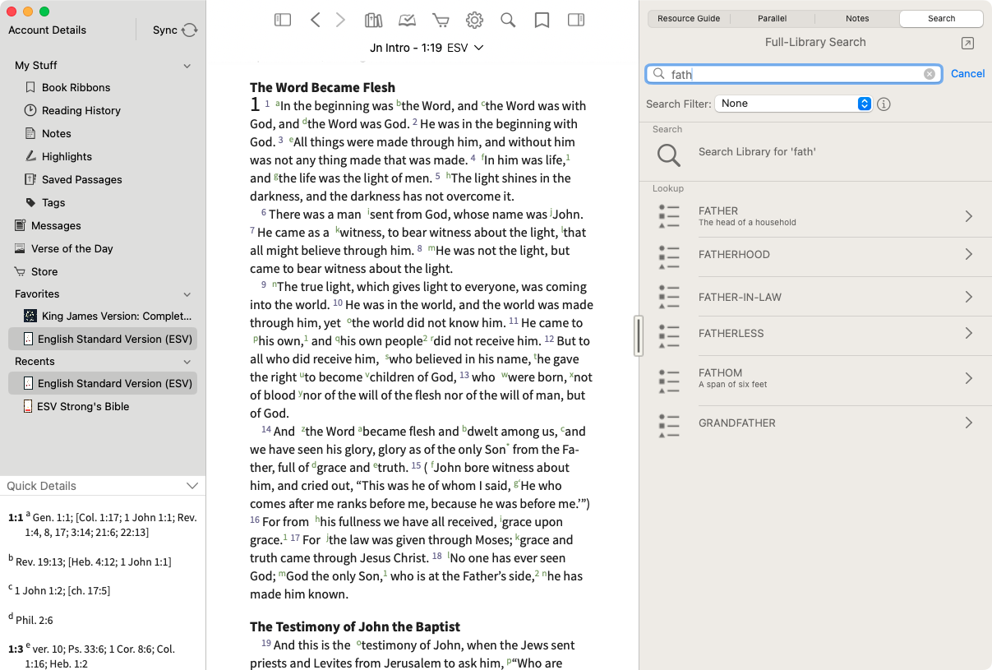Screen dimensions: 992x670
Task: Go back with the left arrow
Action: (316, 21)
